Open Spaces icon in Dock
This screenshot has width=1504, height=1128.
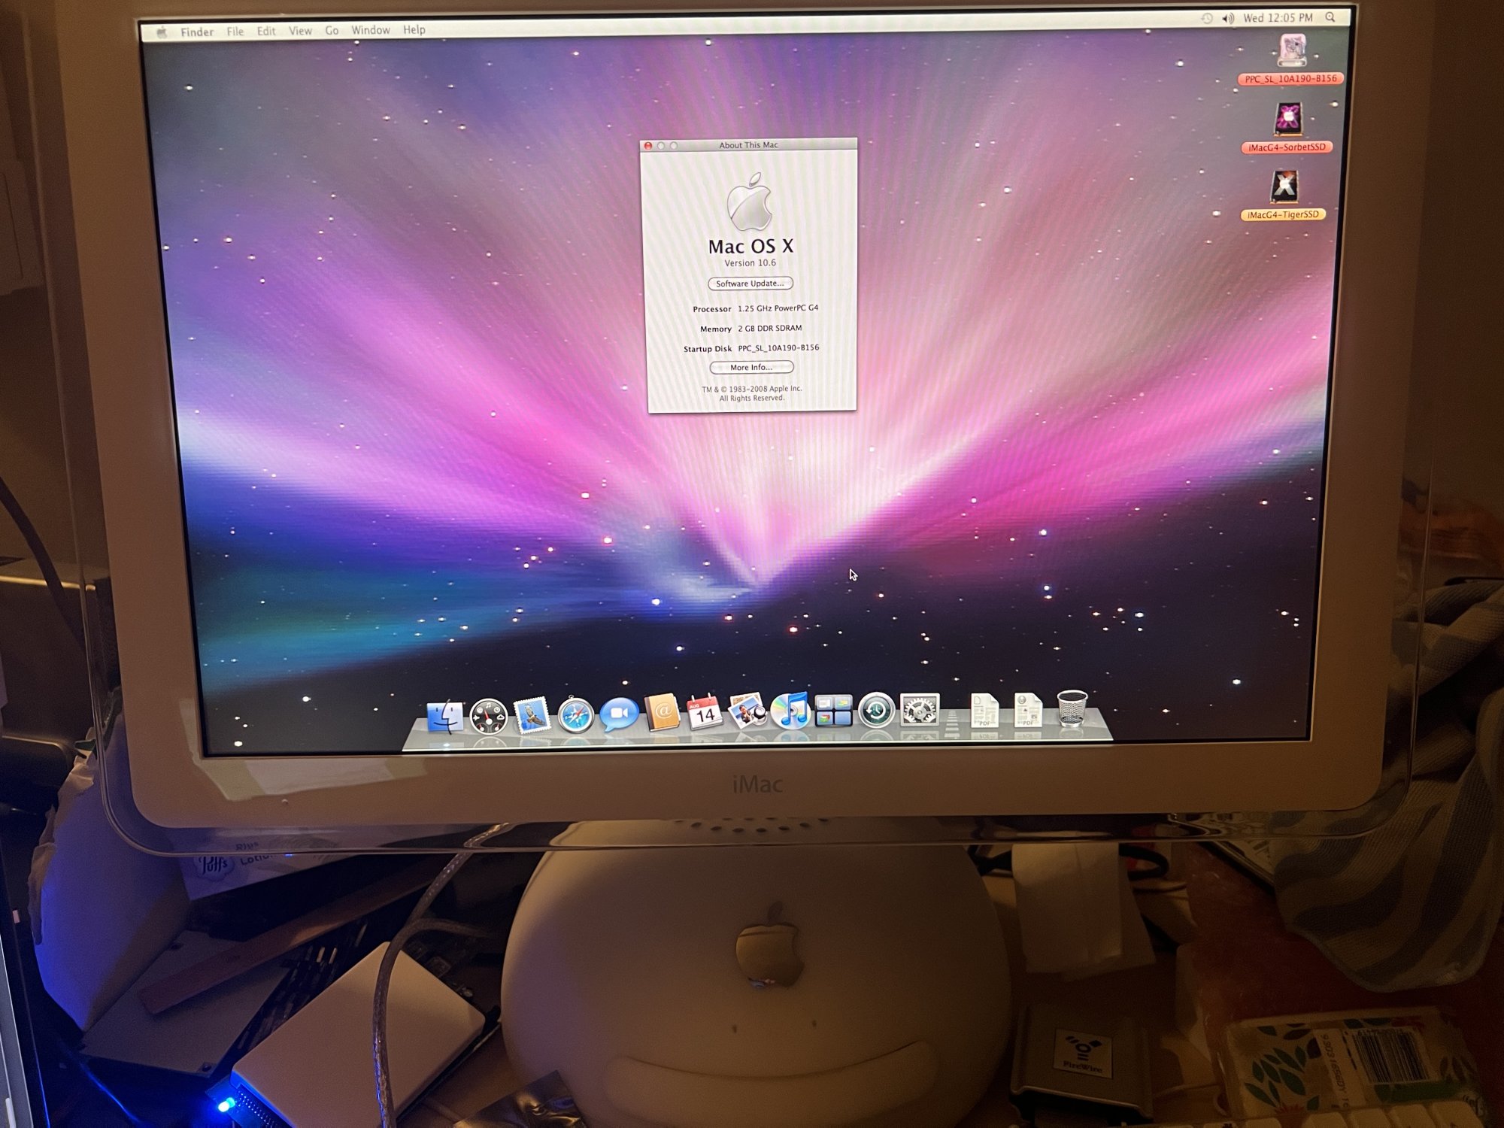pyautogui.click(x=833, y=711)
